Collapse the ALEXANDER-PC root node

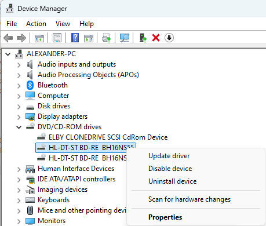tap(8, 54)
